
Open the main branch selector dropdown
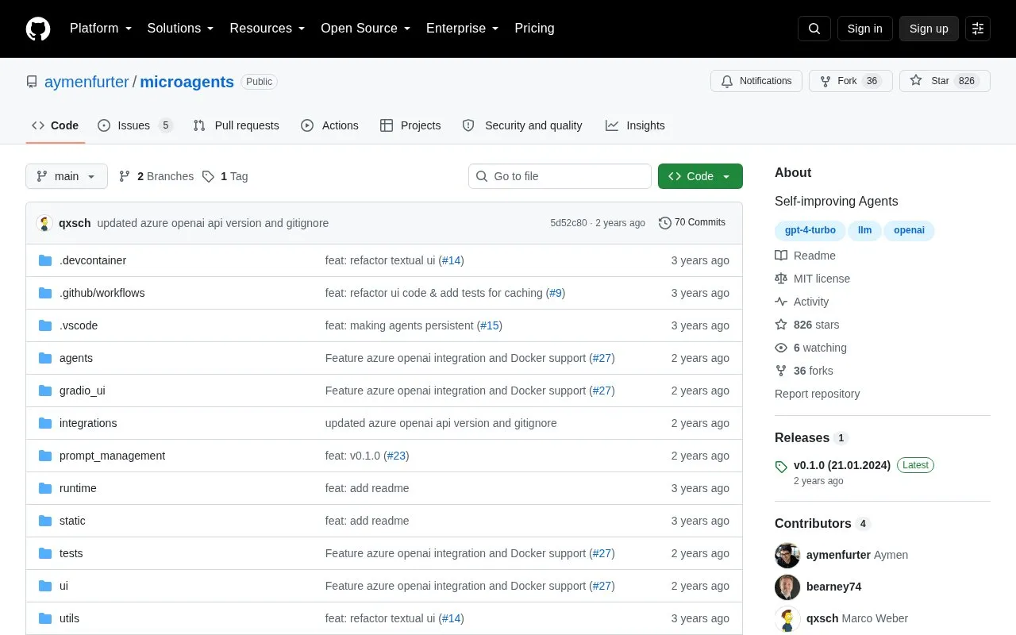tap(67, 176)
